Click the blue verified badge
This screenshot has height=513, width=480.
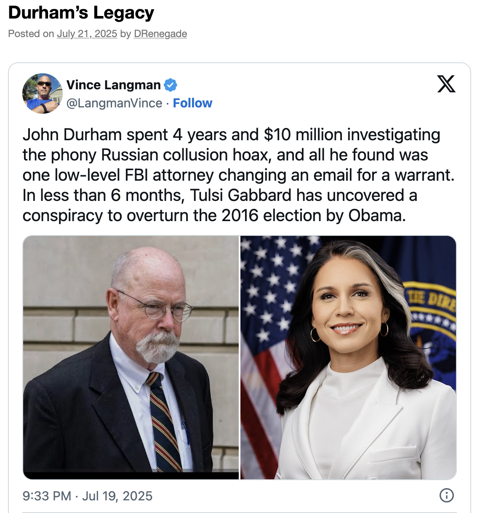[170, 85]
